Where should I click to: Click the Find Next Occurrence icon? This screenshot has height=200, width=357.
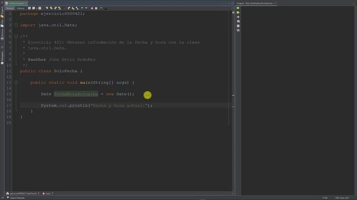55,8
